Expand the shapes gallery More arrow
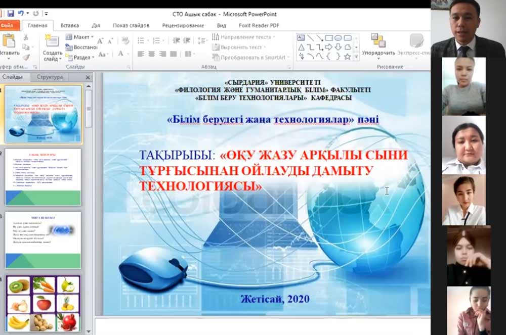 [x=356, y=57]
